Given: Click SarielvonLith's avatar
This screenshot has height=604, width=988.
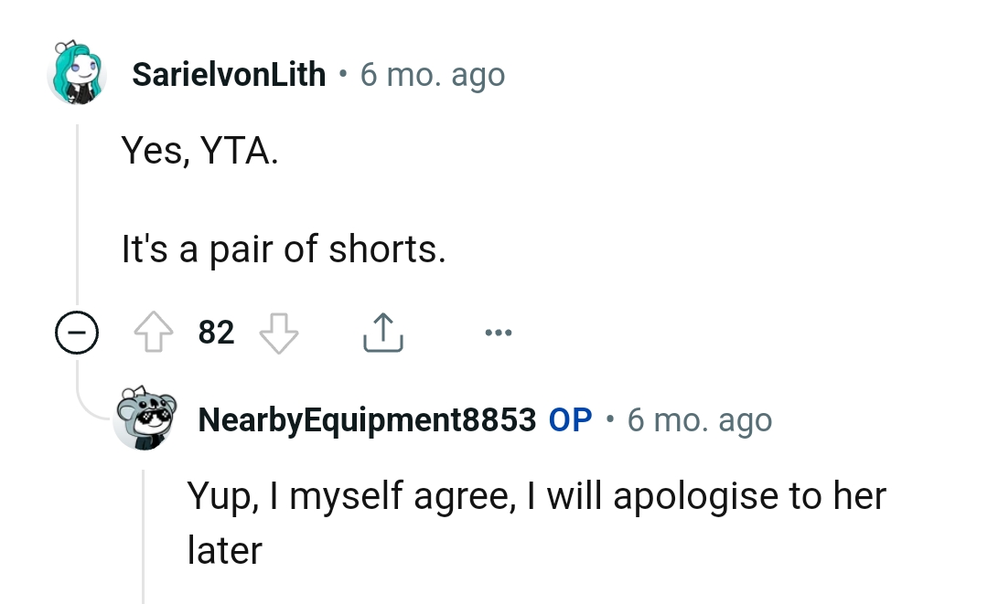Looking at the screenshot, I should (x=78, y=74).
